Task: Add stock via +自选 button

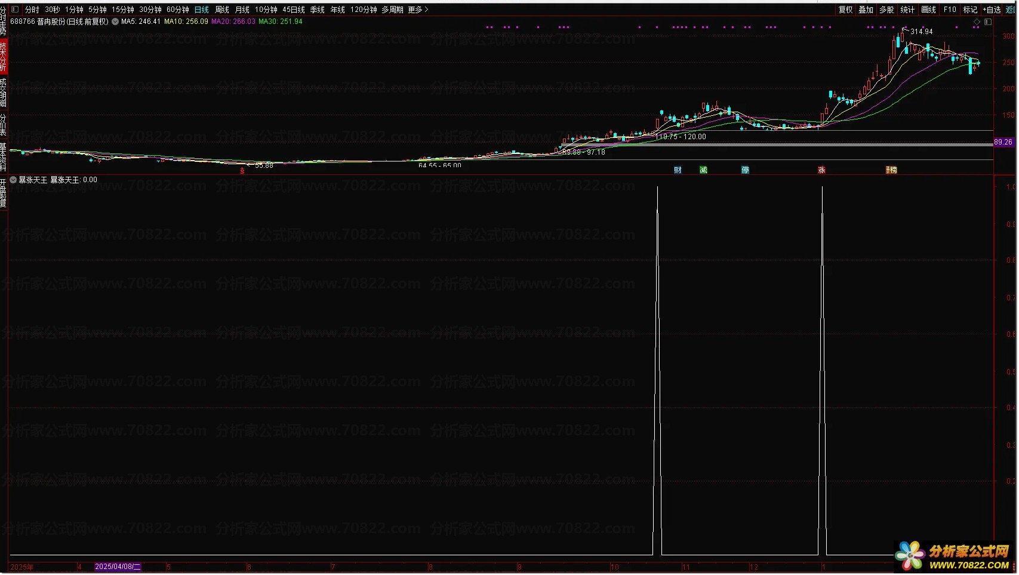Action: pyautogui.click(x=992, y=10)
